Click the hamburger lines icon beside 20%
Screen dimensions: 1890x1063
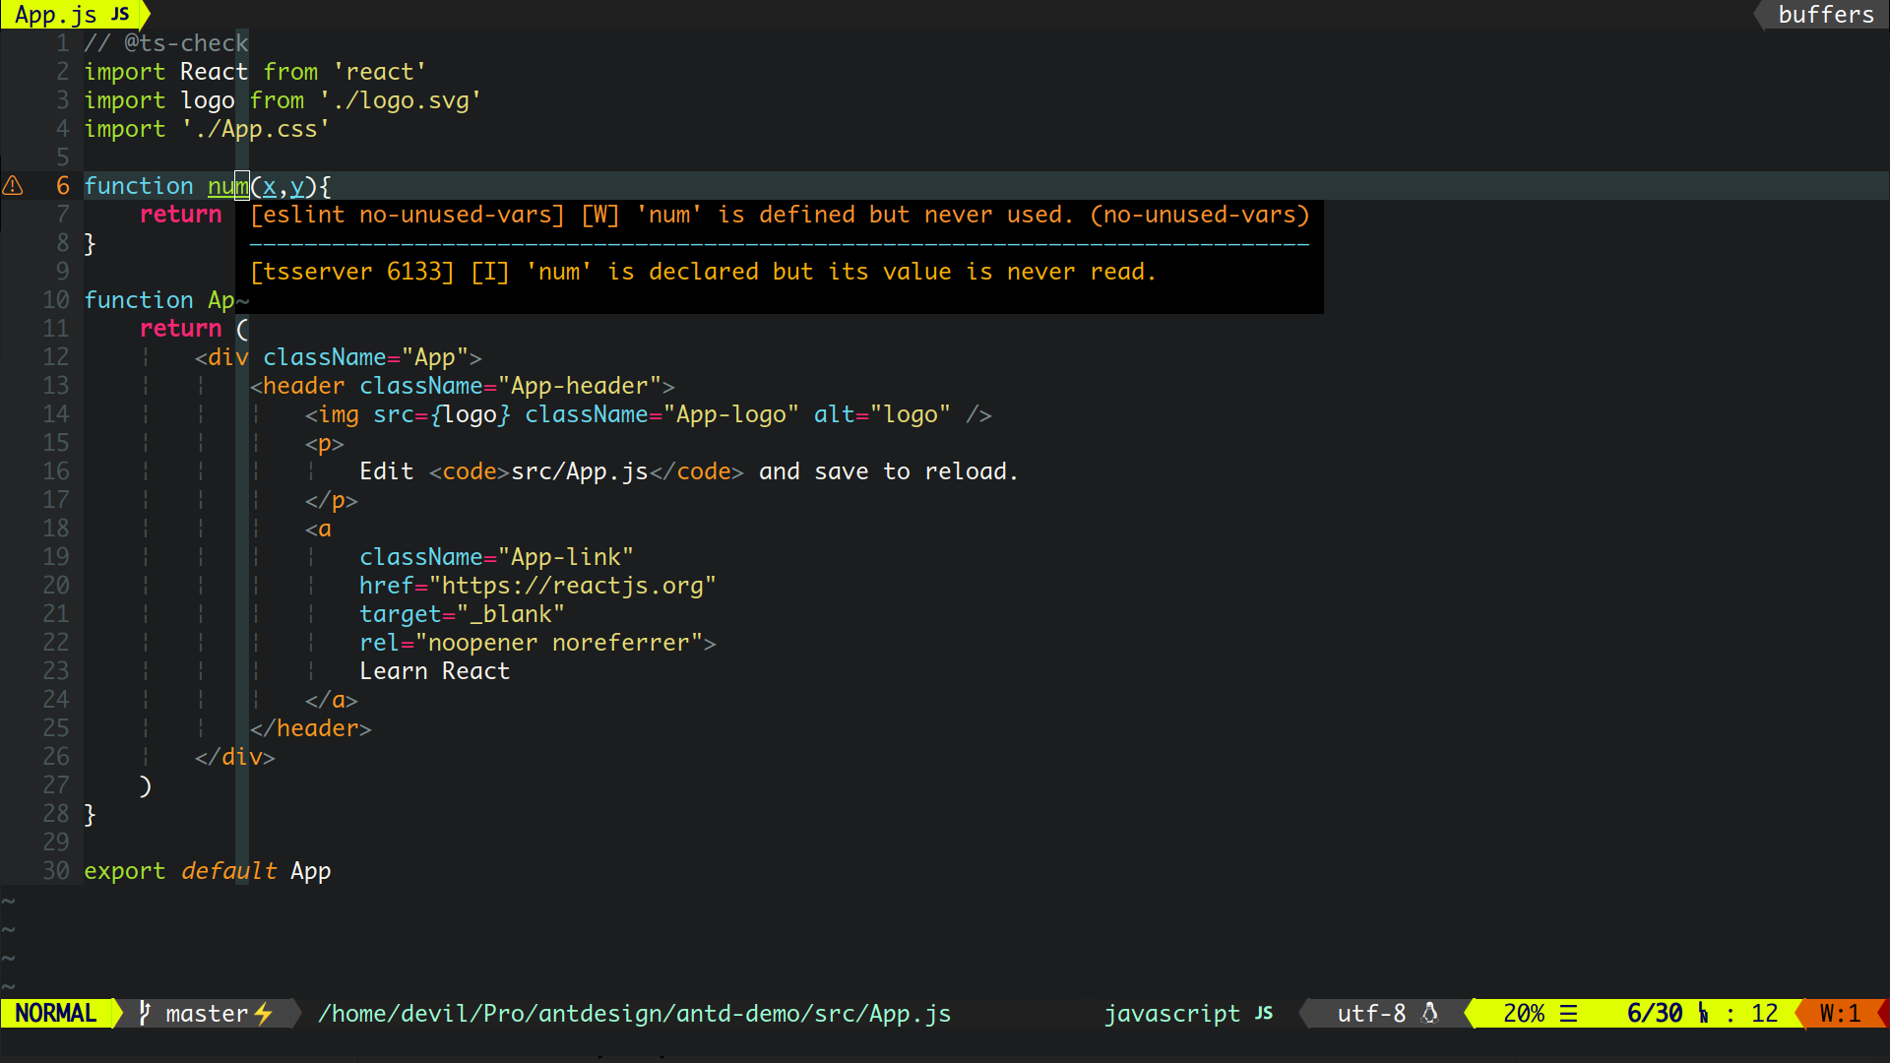(x=1569, y=1013)
